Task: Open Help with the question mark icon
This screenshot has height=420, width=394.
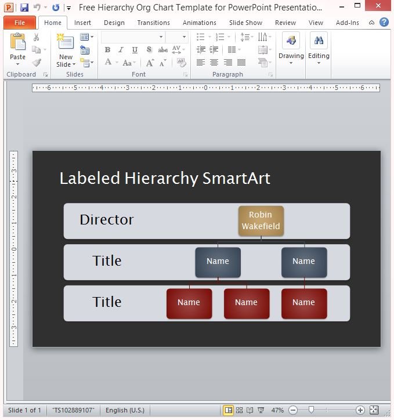Action: pos(384,23)
